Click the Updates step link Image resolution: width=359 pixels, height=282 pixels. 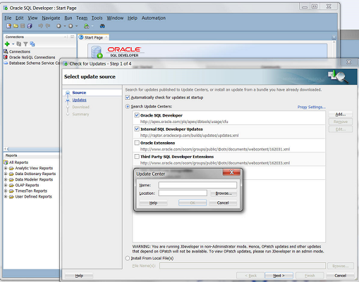[x=79, y=100]
